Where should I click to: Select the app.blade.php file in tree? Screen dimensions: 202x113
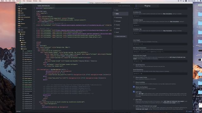pos(28,59)
